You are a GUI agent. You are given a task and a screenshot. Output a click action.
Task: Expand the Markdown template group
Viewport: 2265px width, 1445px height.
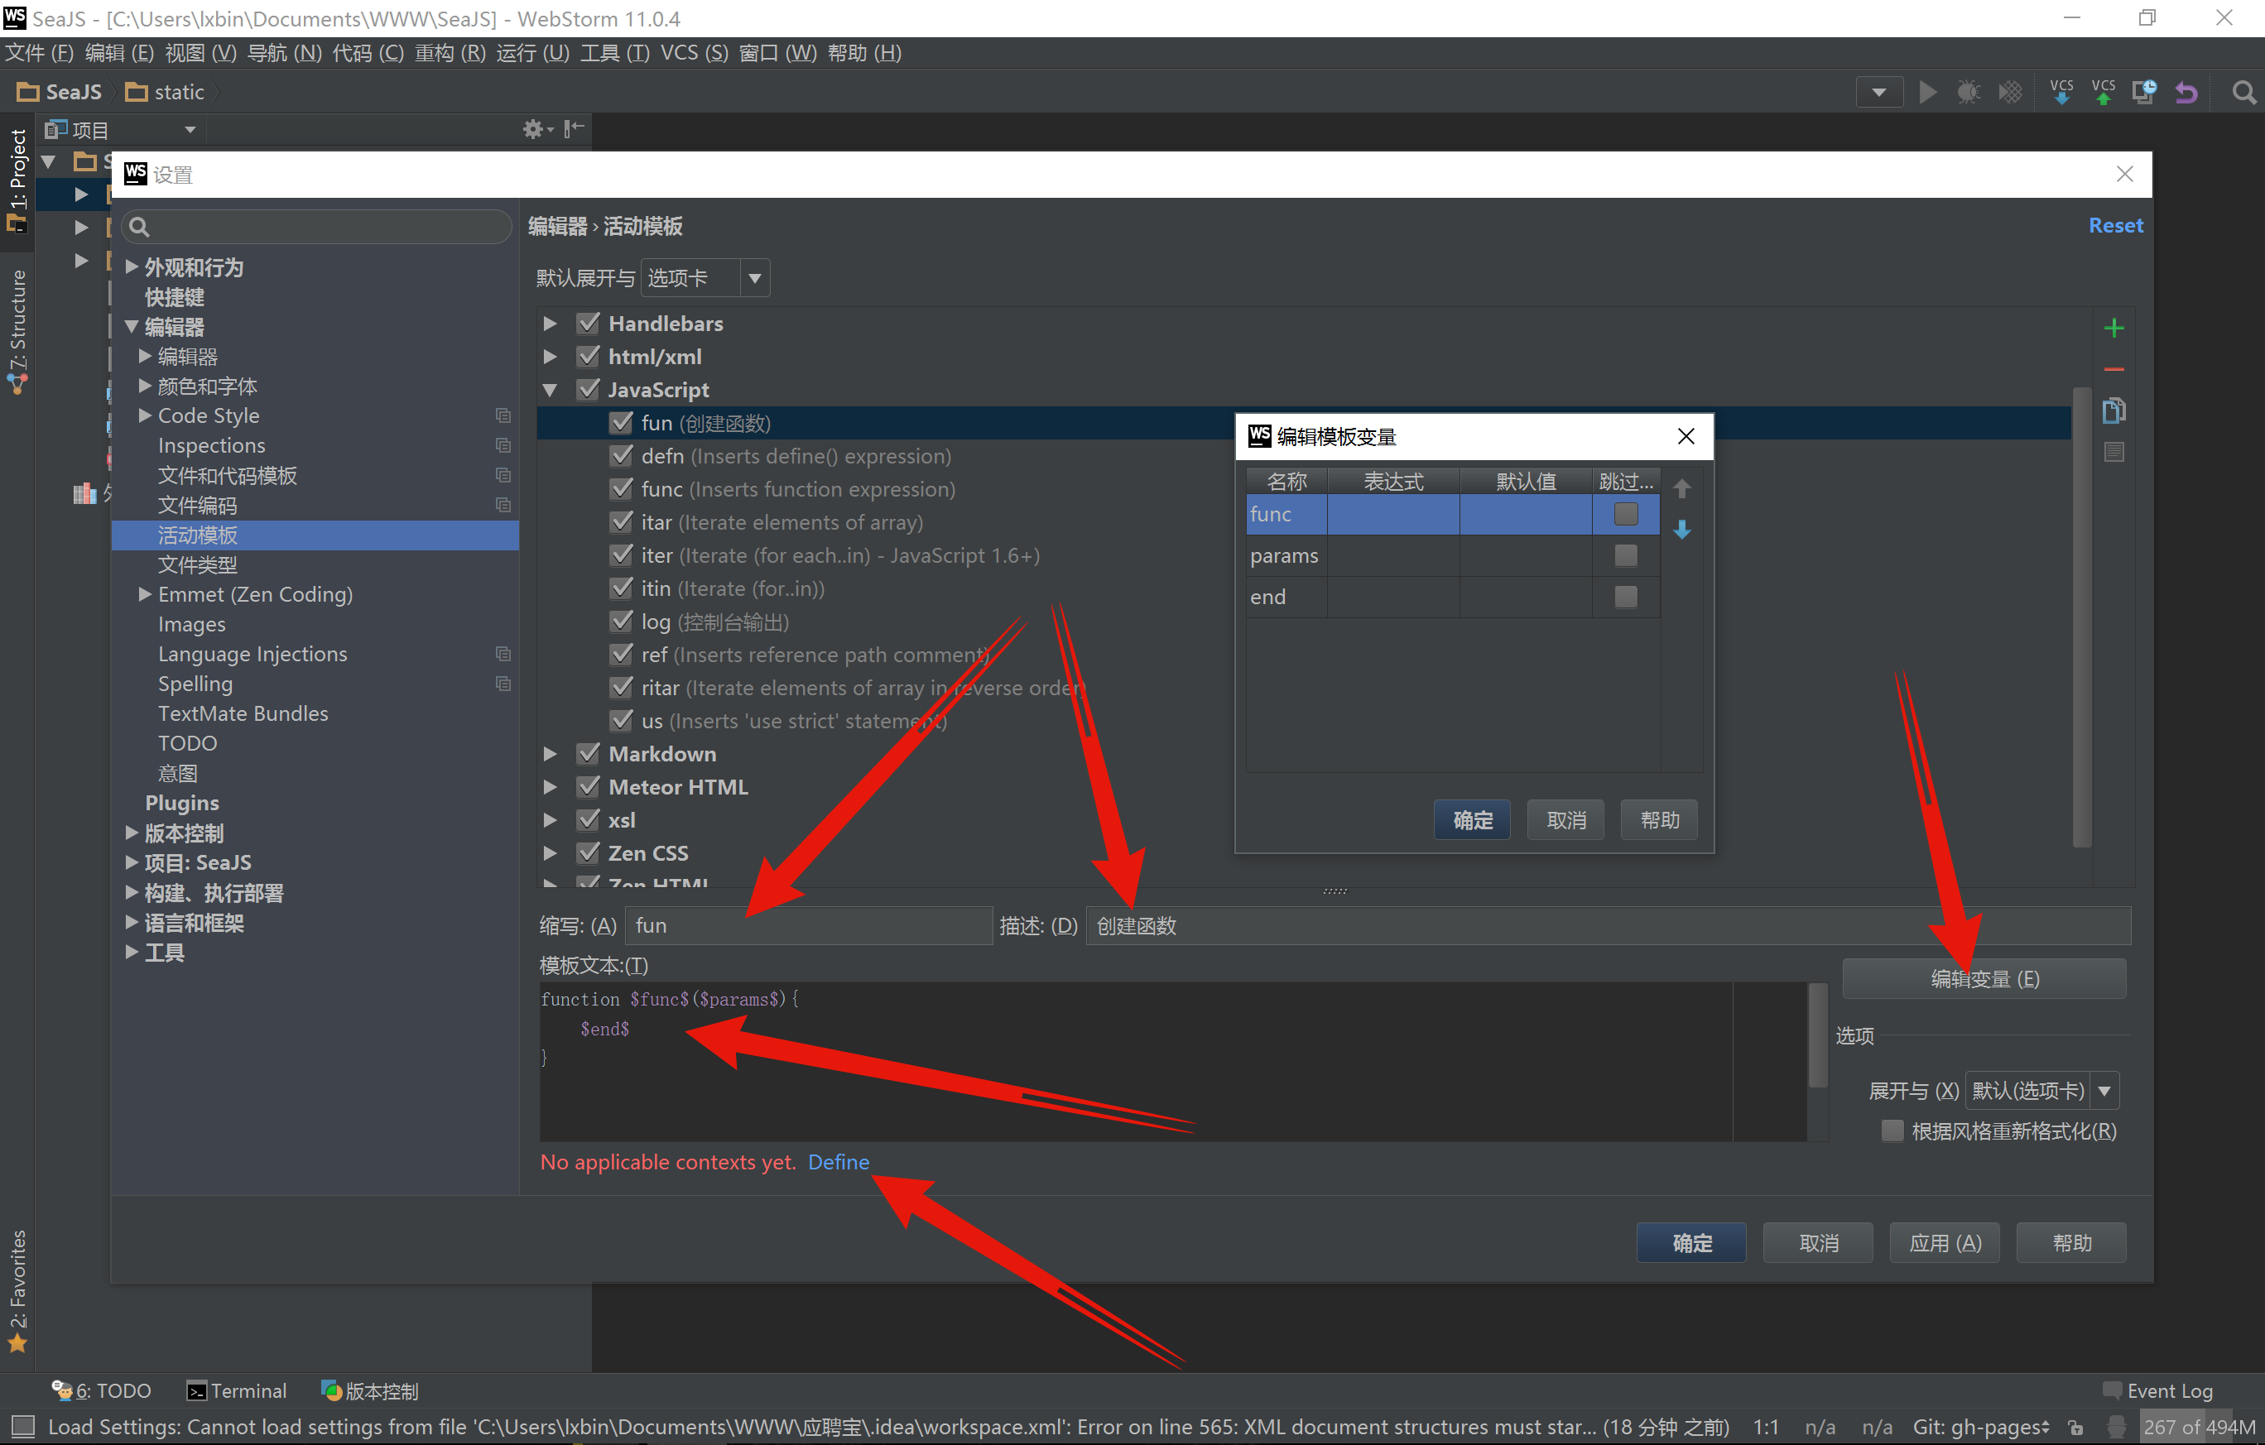tap(551, 754)
